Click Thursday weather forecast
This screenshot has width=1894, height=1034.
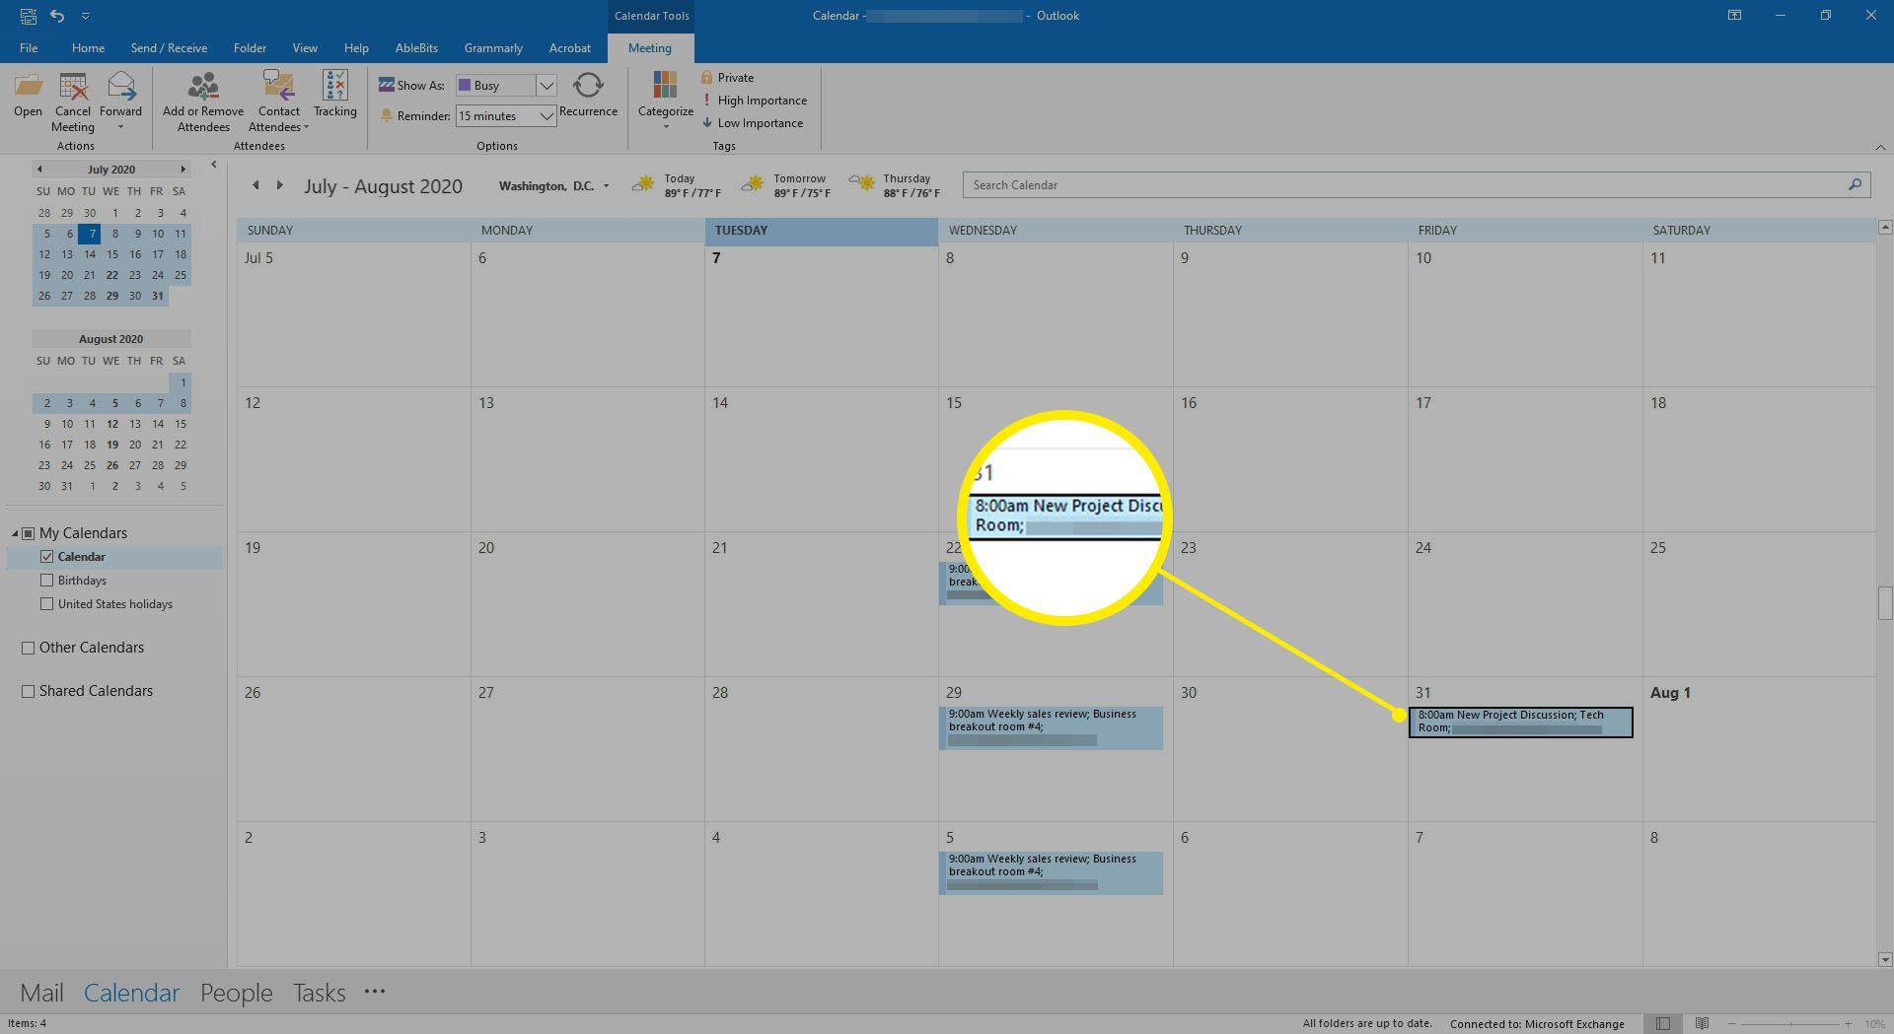point(895,185)
